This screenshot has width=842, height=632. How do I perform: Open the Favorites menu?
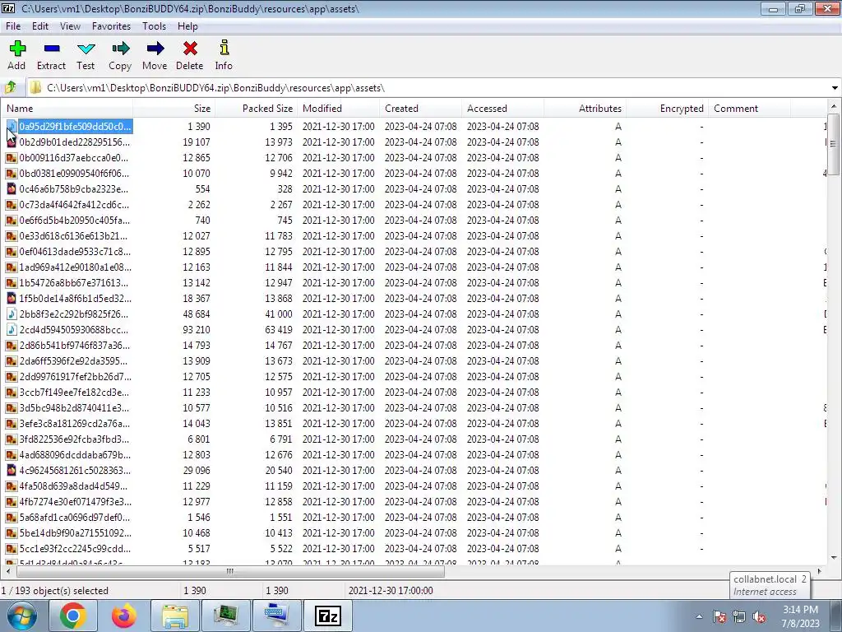coord(111,26)
